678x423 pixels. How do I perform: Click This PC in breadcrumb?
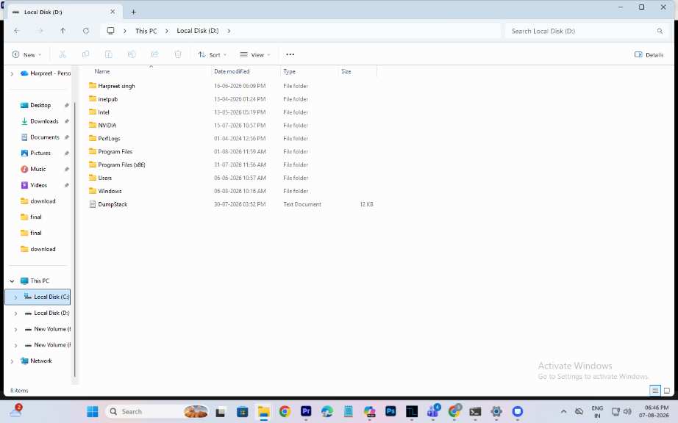pos(146,31)
